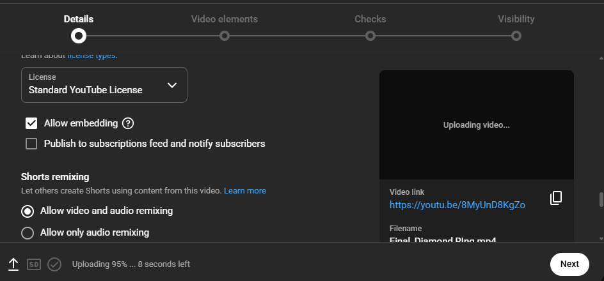The image size is (604, 281).
Task: Click the Video elements step circle
Action: 225,36
